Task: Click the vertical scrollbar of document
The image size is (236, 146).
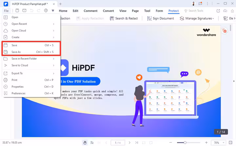Action: (230, 28)
